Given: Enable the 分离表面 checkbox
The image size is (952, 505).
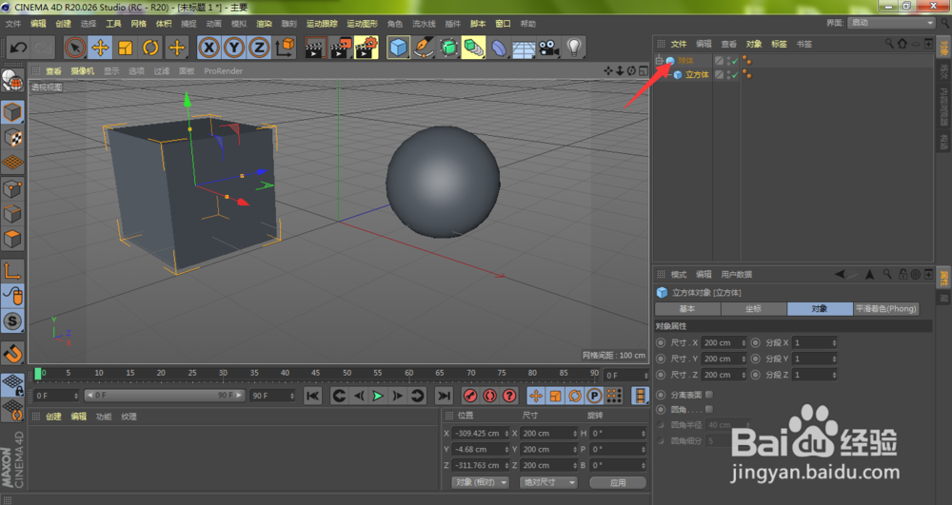Looking at the screenshot, I should tap(709, 395).
